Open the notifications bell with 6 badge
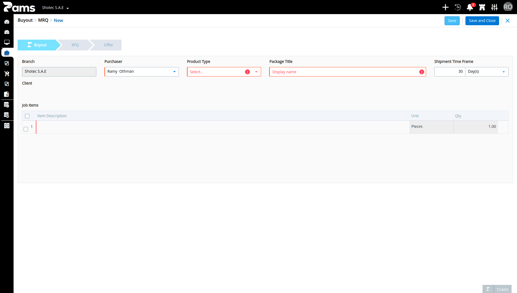The image size is (517, 293). point(470,7)
